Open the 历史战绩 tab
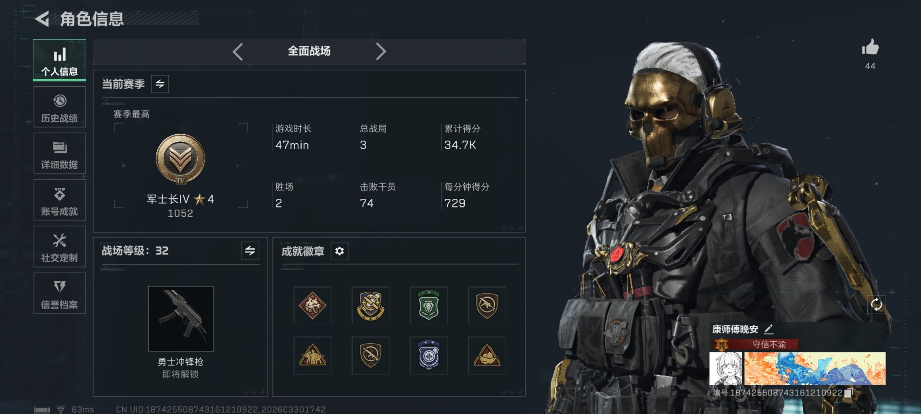Image resolution: width=921 pixels, height=414 pixels. [x=59, y=107]
